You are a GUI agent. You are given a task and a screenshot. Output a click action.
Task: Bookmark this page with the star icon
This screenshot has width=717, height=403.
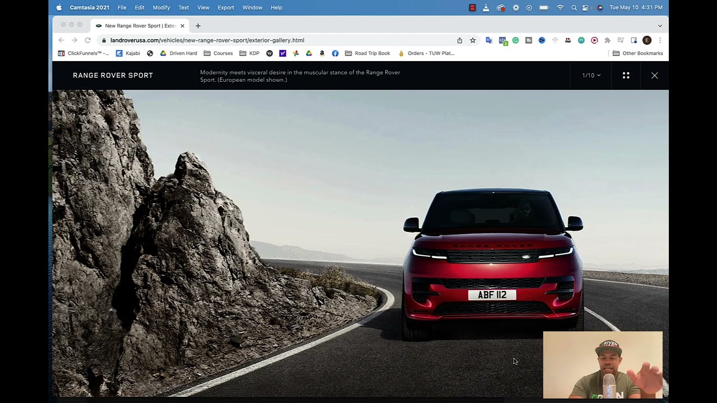(473, 40)
